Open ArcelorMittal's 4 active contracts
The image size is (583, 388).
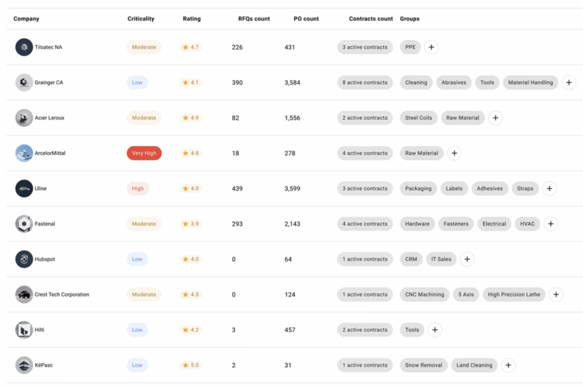[365, 153]
